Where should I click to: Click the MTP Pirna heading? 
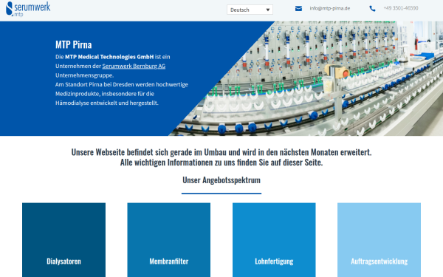click(x=73, y=44)
